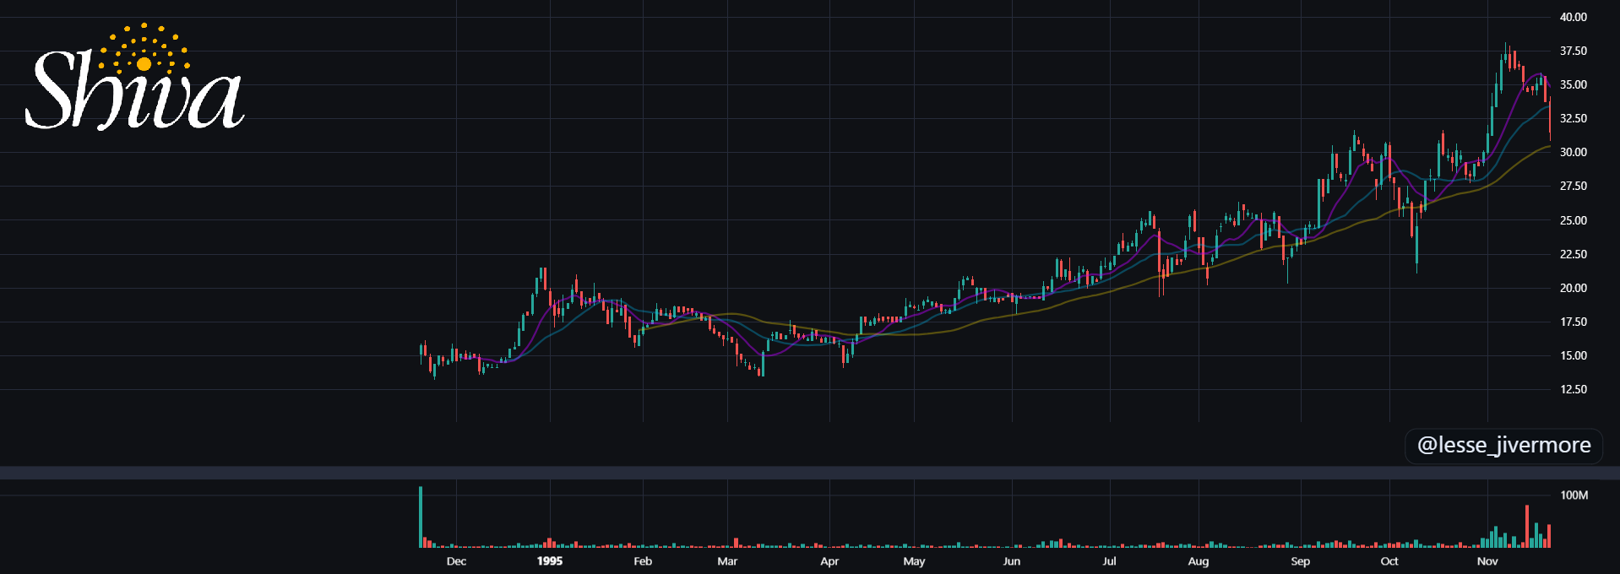Click the 25.00 price axis label
The width and height of the screenshot is (1620, 574).
1573,220
